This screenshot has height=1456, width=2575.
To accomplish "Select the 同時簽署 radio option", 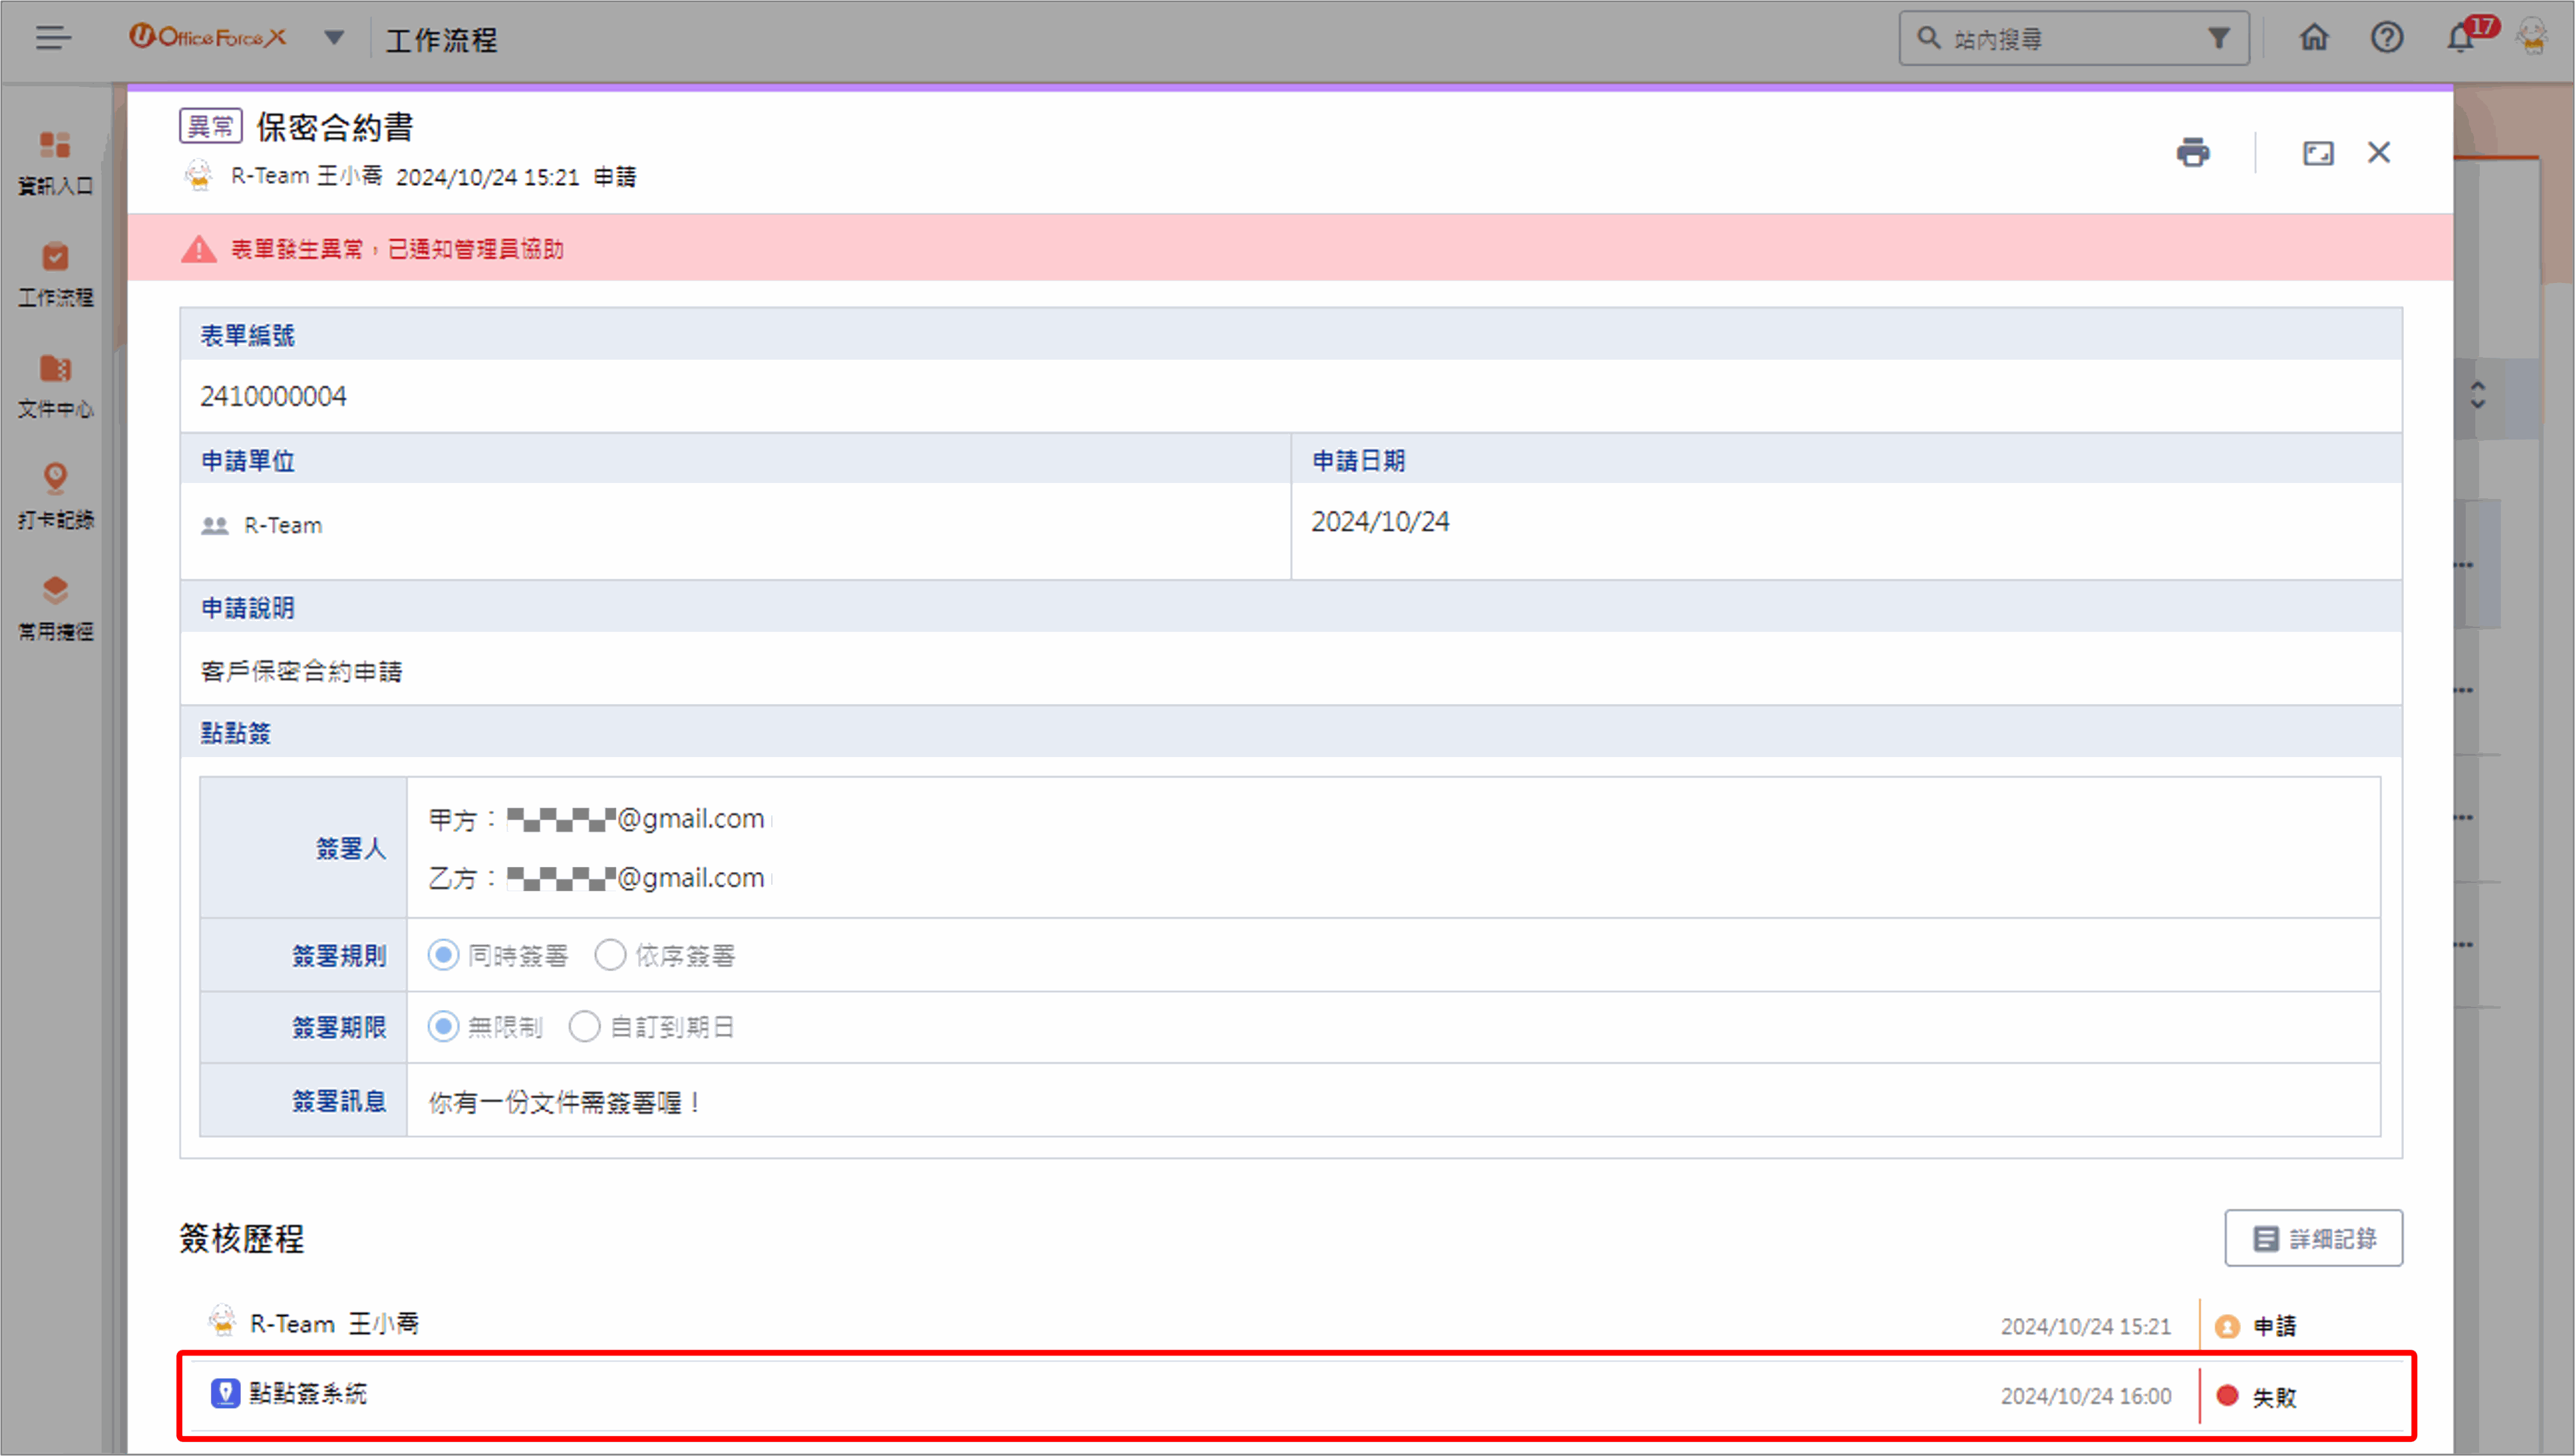I will click(x=443, y=955).
